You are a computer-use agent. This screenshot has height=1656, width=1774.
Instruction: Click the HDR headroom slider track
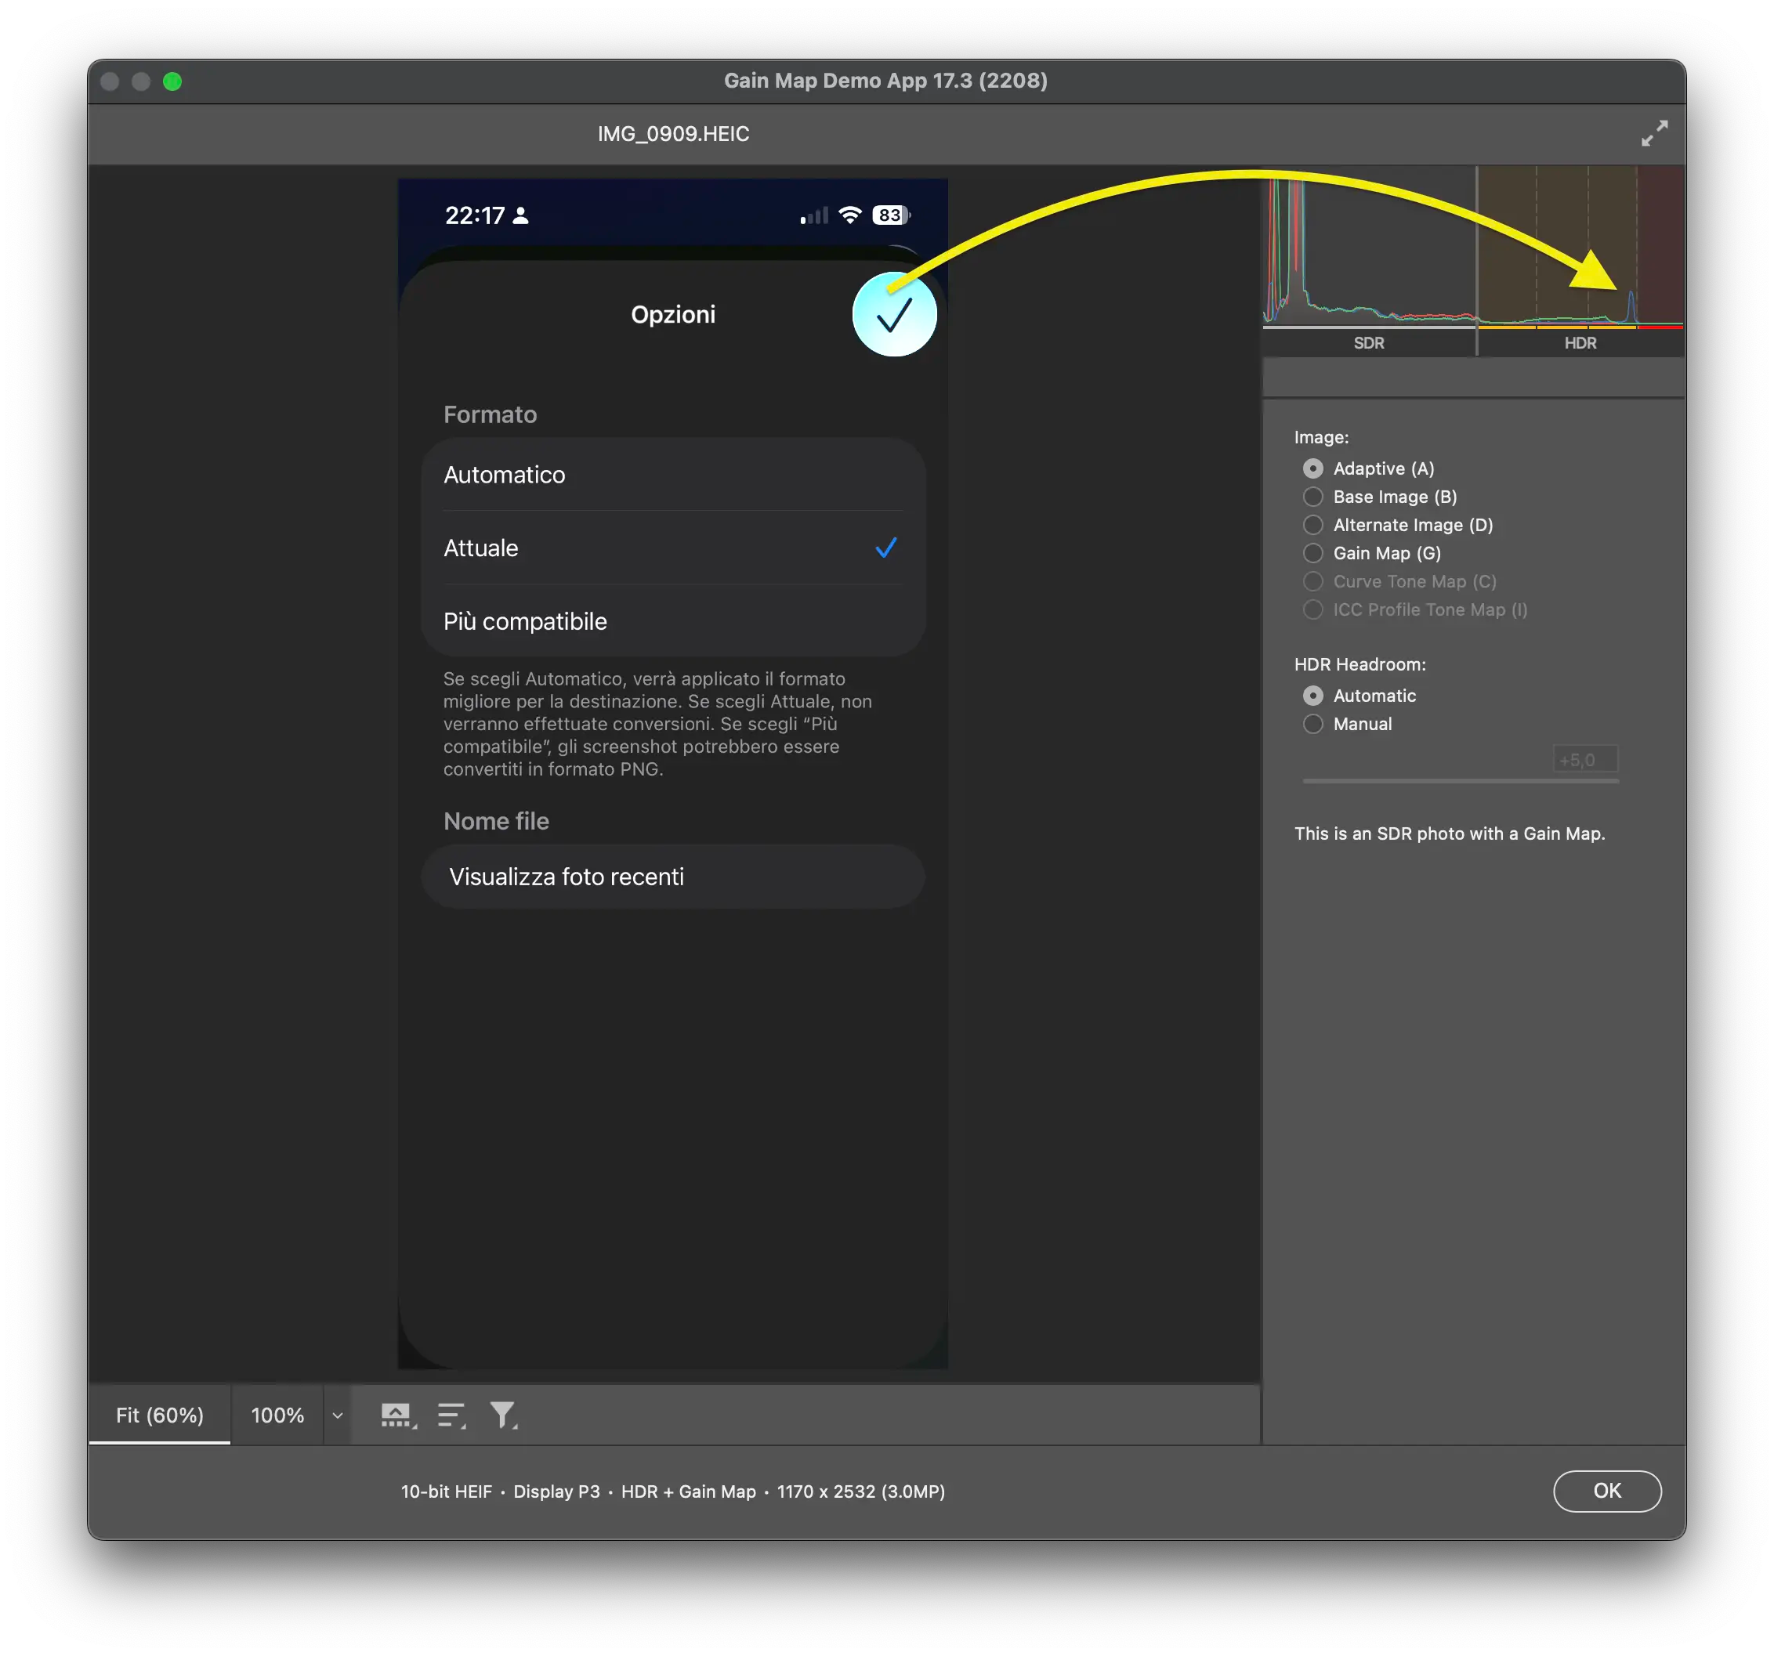coord(1460,781)
